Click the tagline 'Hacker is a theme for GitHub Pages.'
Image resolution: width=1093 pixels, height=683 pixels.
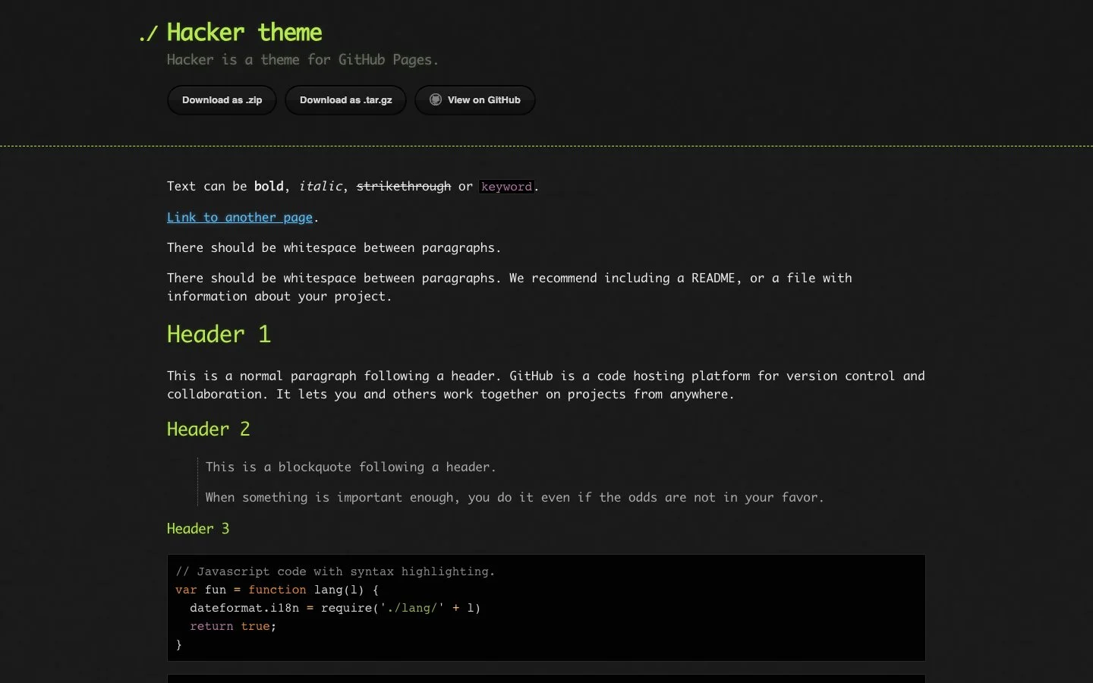pos(303,60)
